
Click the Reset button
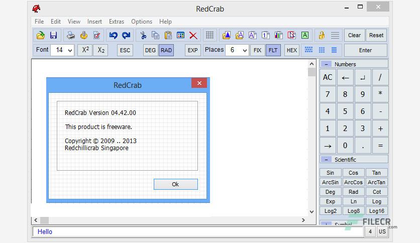pos(376,35)
